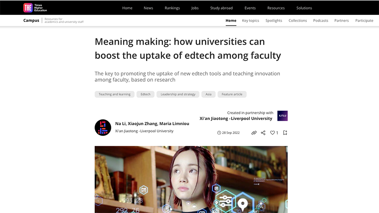The width and height of the screenshot is (379, 213).
Task: Open the Spotlights tab
Action: click(274, 21)
